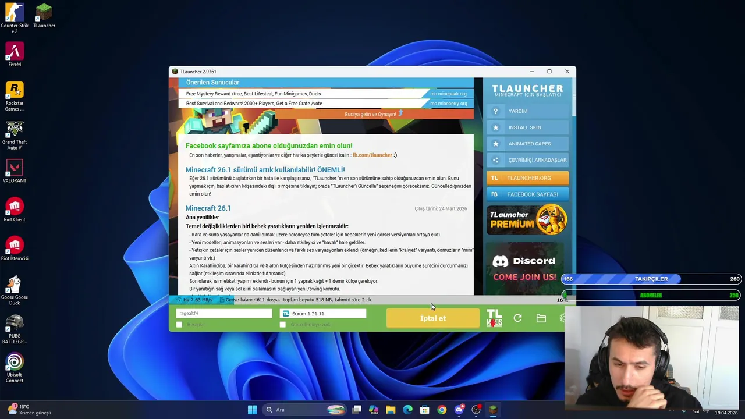
Task: Click the taskbar date 19.04.2026
Action: 726,413
